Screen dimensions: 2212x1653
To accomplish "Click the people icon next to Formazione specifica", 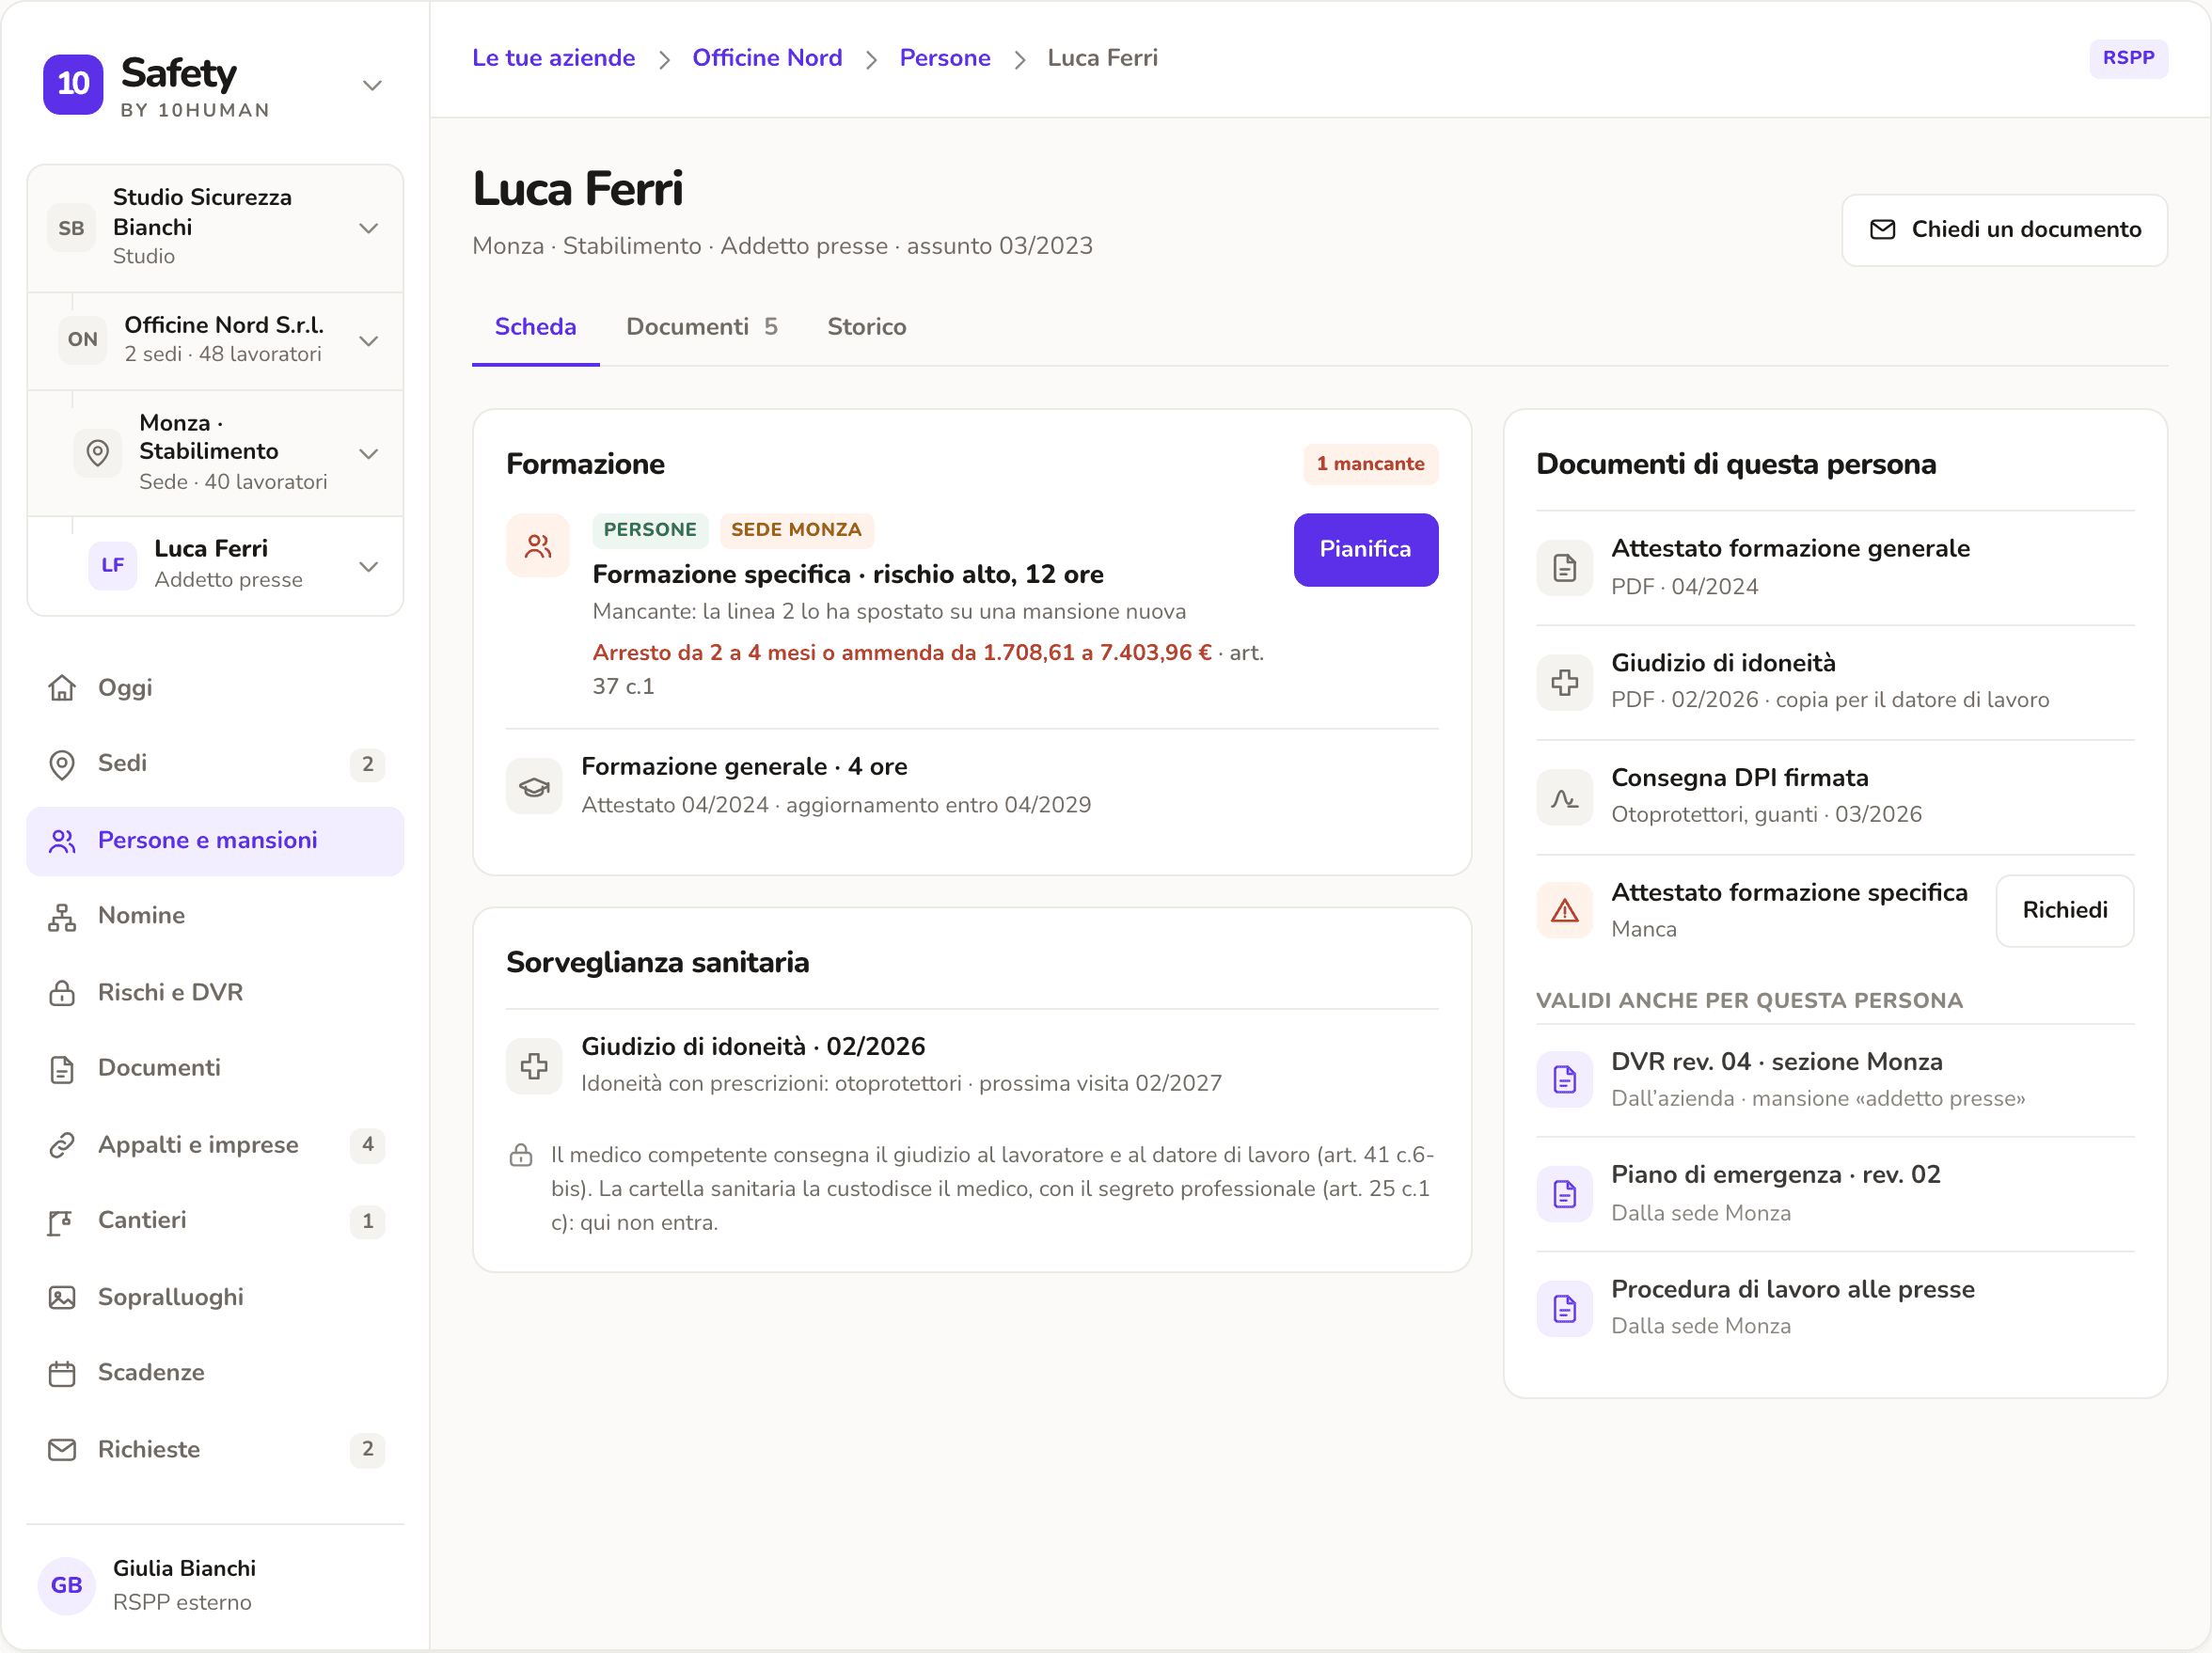I will coord(538,546).
